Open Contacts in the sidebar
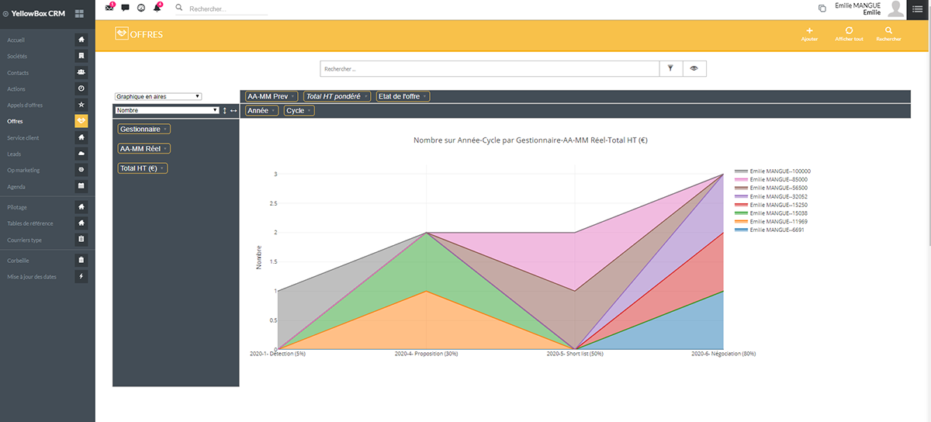Viewport: 931px width, 422px height. tap(18, 72)
